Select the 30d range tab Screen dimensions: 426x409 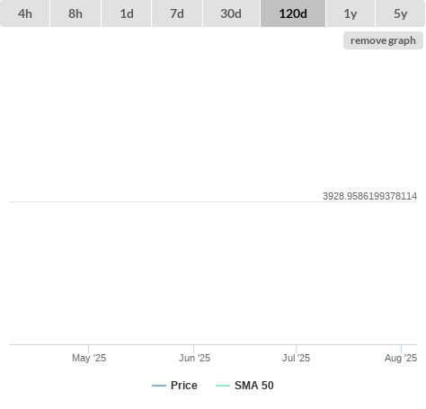[231, 13]
